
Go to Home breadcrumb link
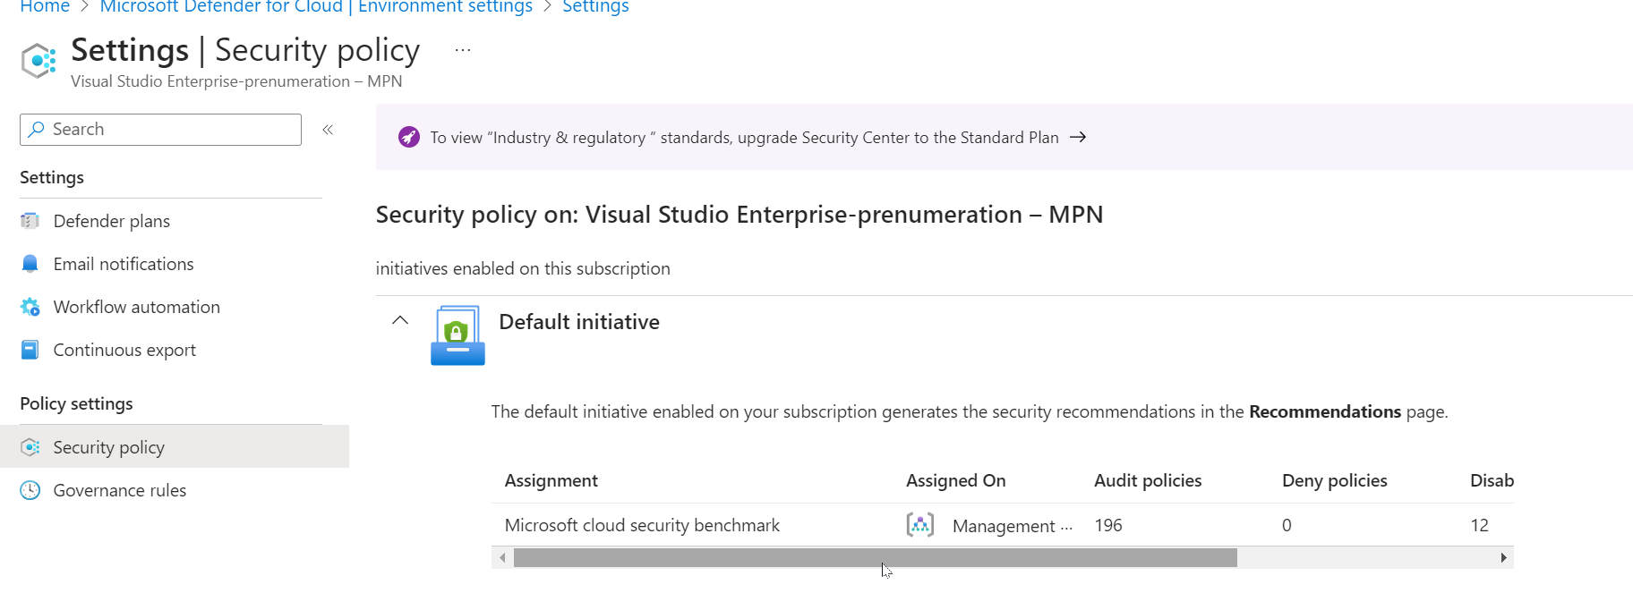coord(45,7)
